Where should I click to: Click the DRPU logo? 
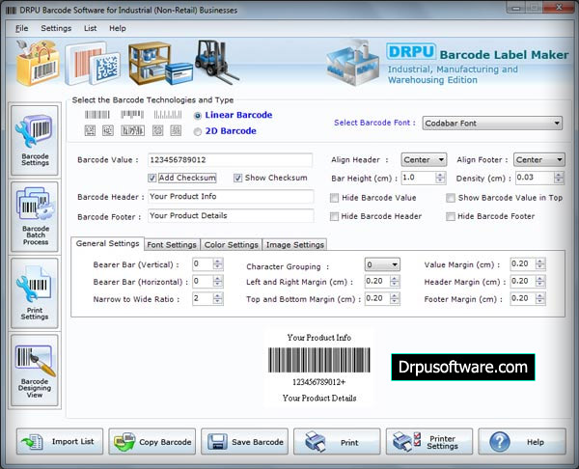point(411,51)
